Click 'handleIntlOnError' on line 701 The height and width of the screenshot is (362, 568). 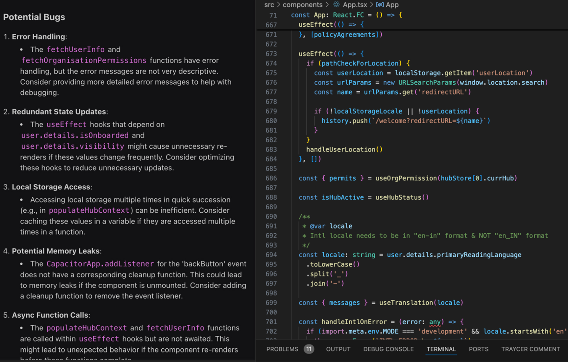(x=354, y=322)
